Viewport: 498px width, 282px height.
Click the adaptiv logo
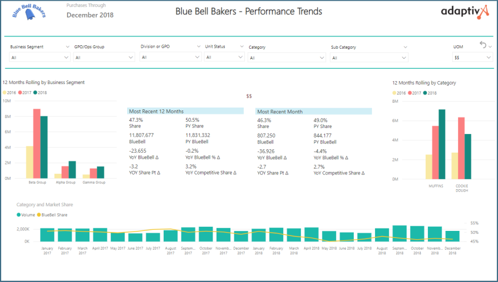tap(464, 12)
